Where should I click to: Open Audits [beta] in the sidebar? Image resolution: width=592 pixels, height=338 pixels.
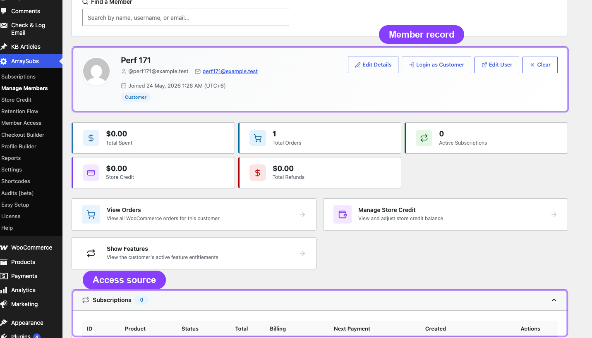point(17,193)
